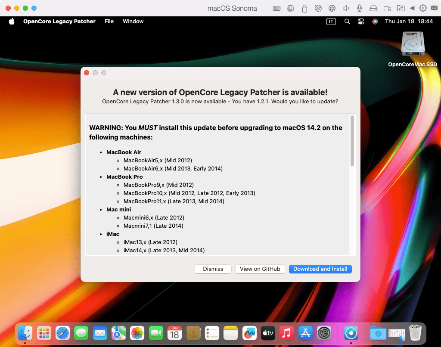Viewport: 441px width, 347px height.
Task: Open Downloads folder stack in Dock
Action: [x=378, y=333]
